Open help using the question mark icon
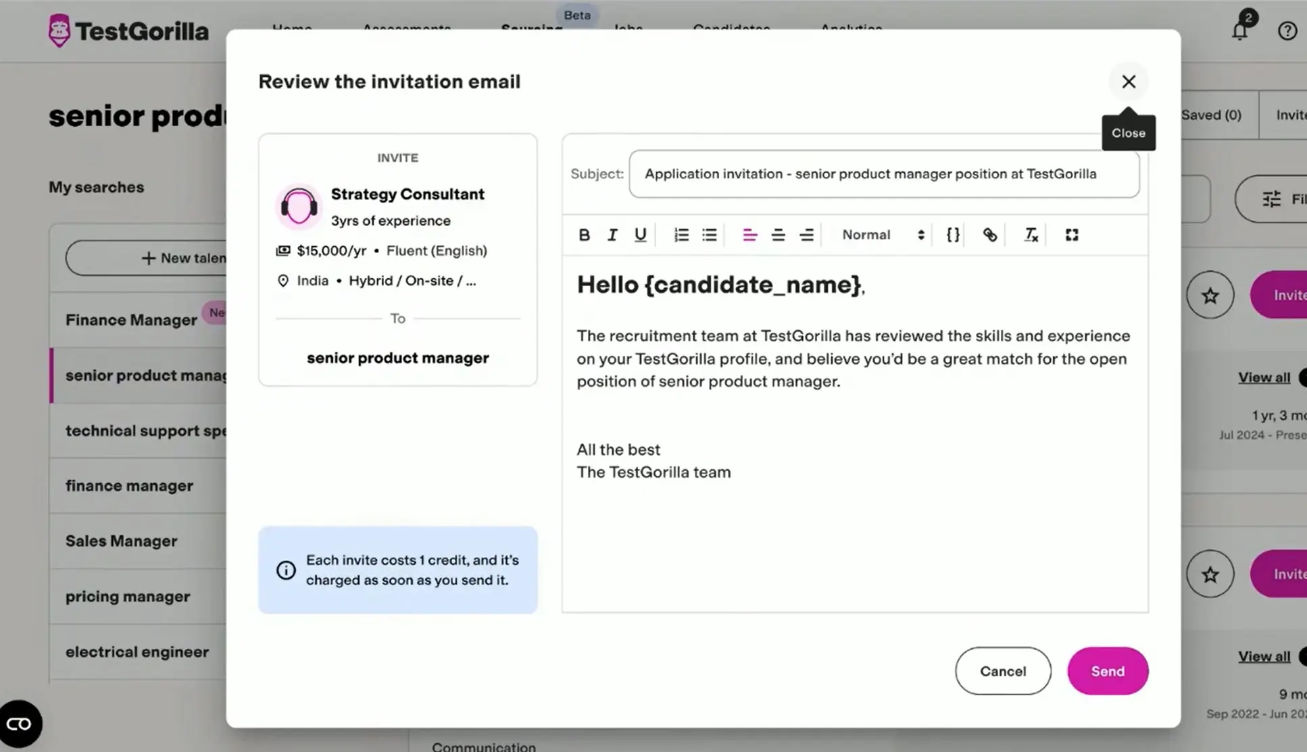 1287,30
